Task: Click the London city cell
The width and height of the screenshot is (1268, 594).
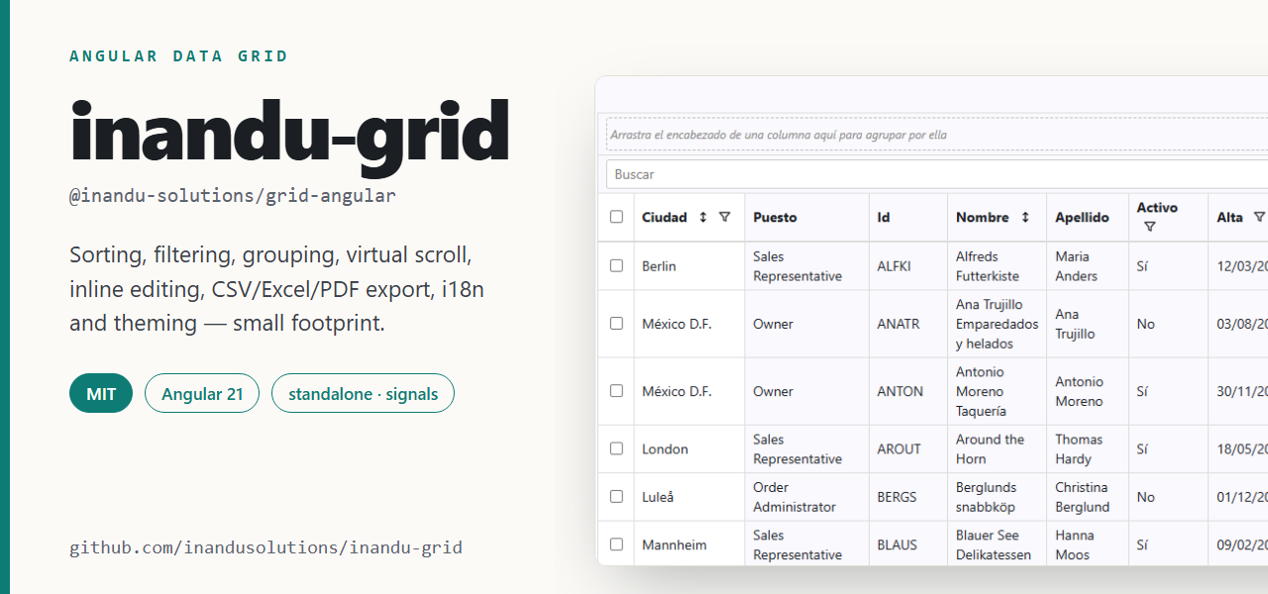Action: click(689, 448)
